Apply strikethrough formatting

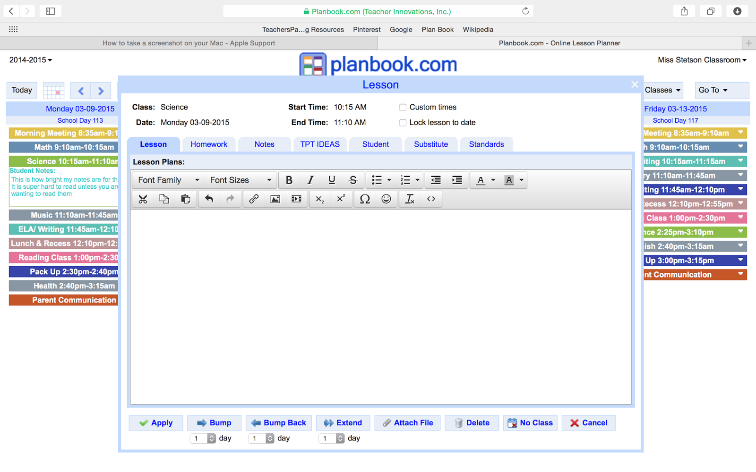click(x=353, y=180)
